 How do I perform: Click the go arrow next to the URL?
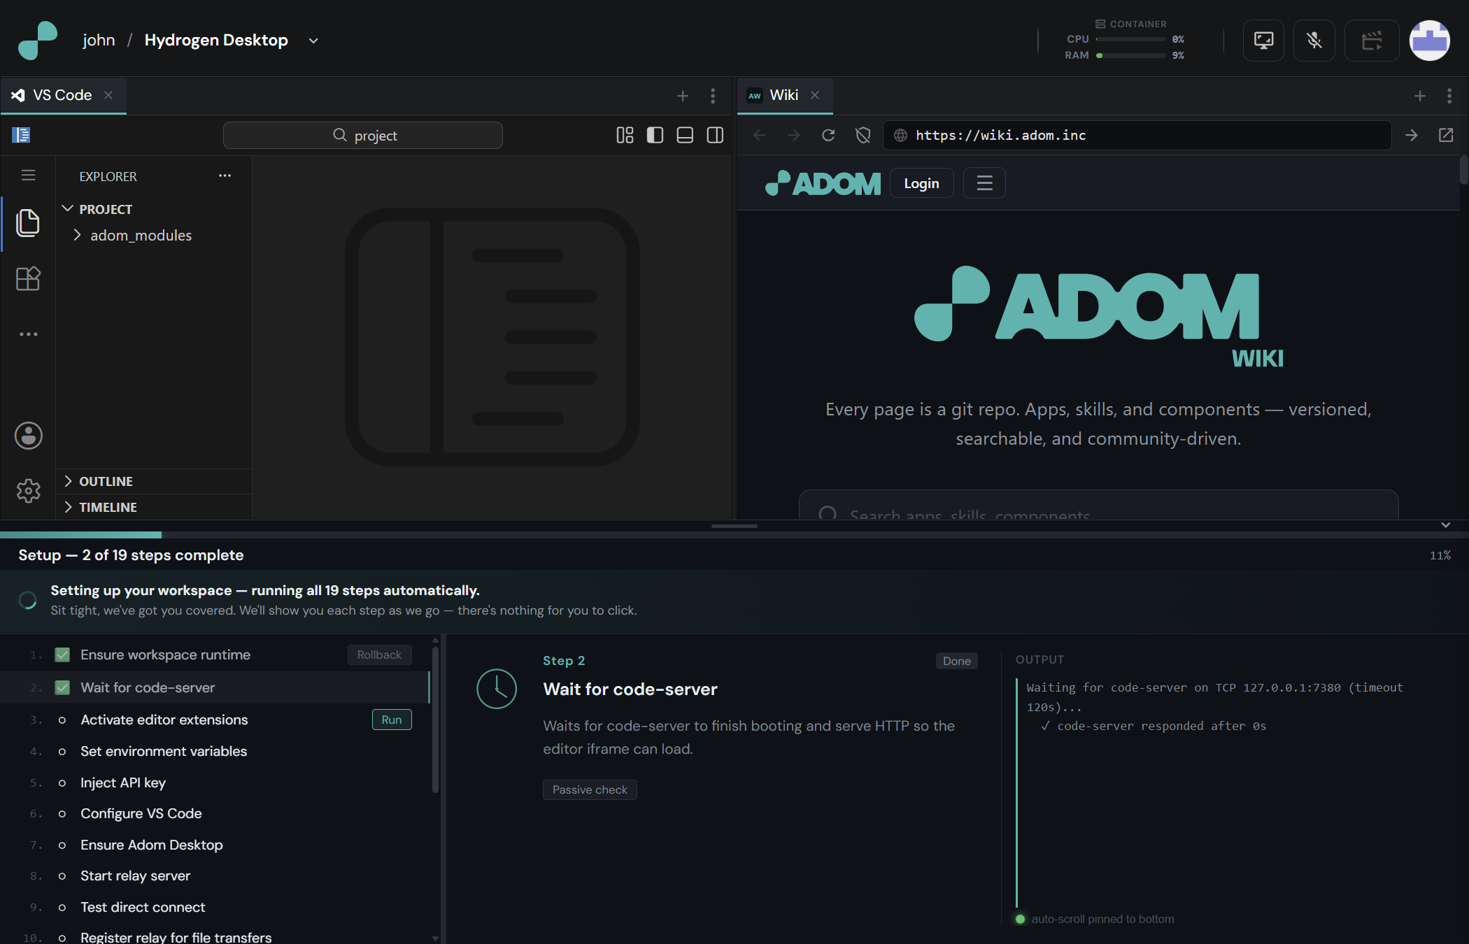point(1412,135)
